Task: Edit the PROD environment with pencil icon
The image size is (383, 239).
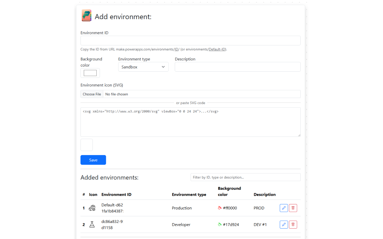Action: (x=284, y=208)
